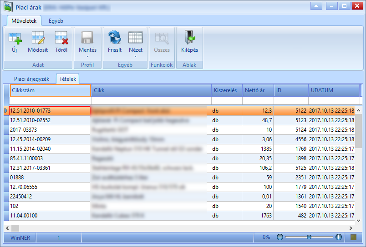Viewport: 366px width, 247px height.
Task: Sort by the Cikkszám column header
Action: tap(51, 90)
